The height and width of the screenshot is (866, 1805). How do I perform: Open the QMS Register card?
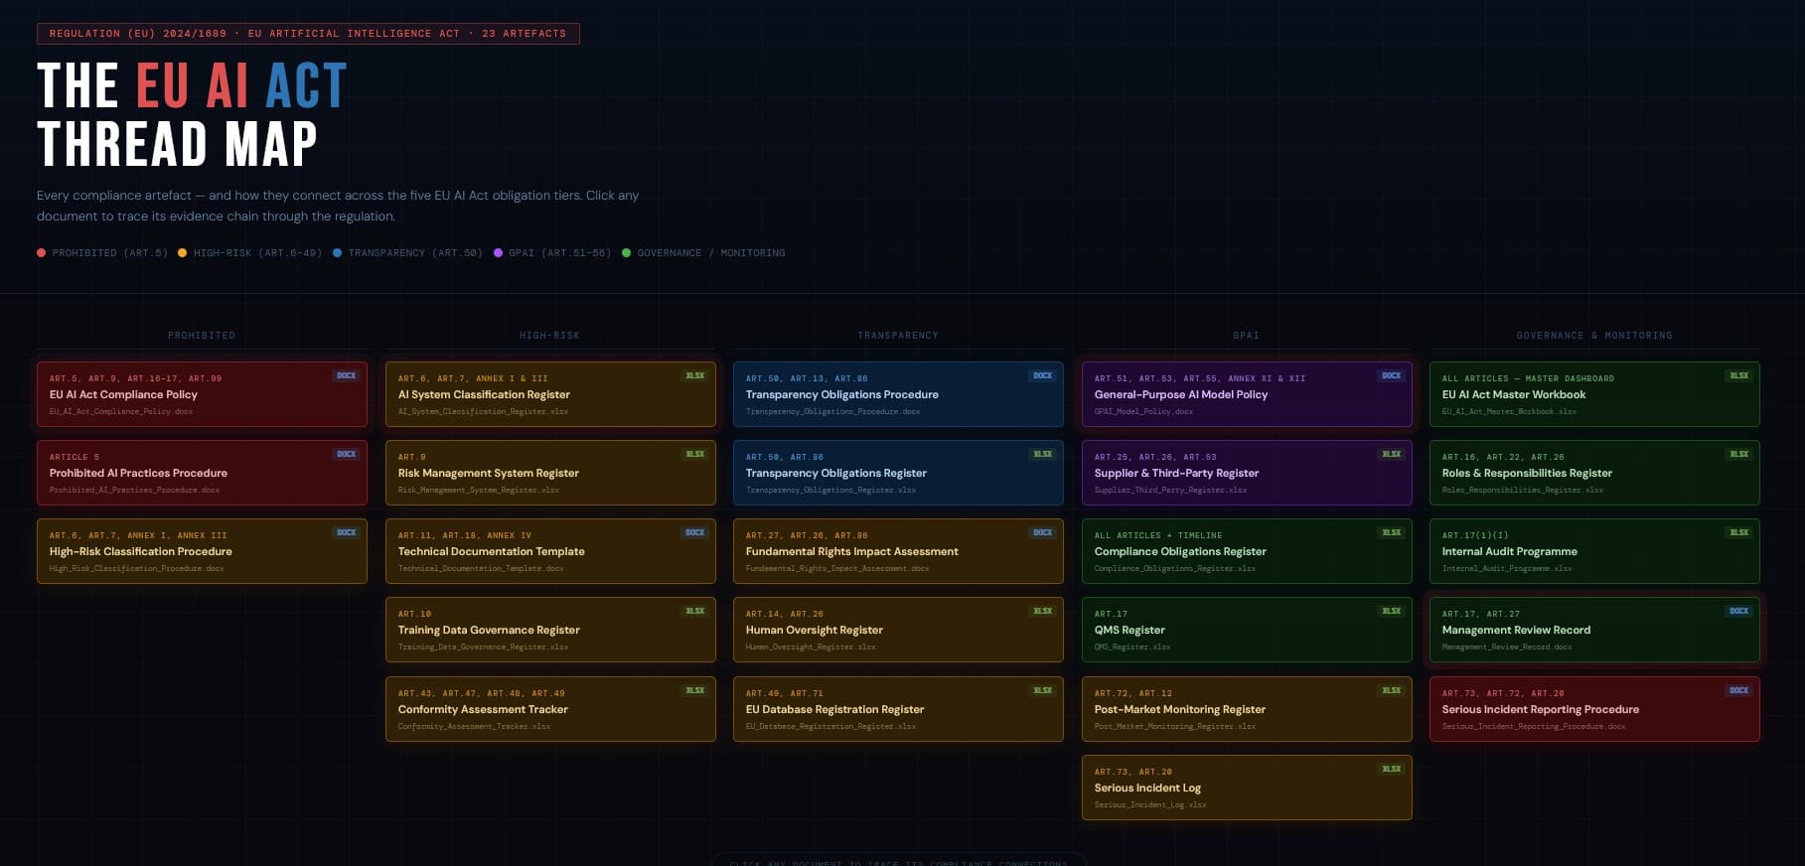1247,630
